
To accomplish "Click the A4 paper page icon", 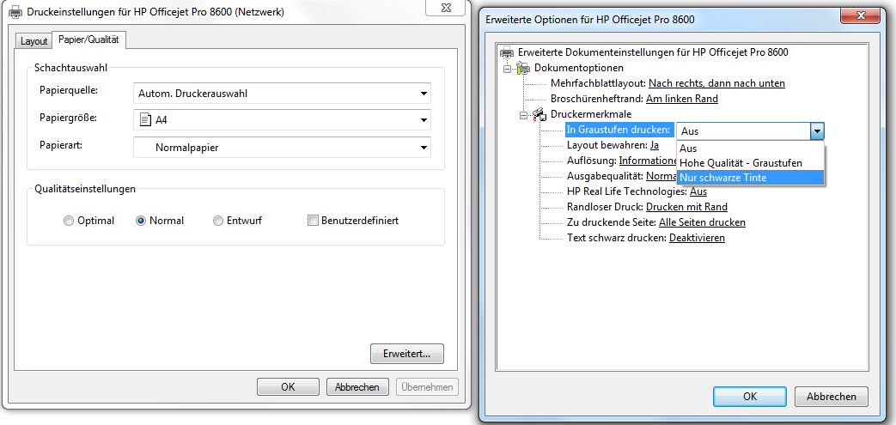I will 144,120.
